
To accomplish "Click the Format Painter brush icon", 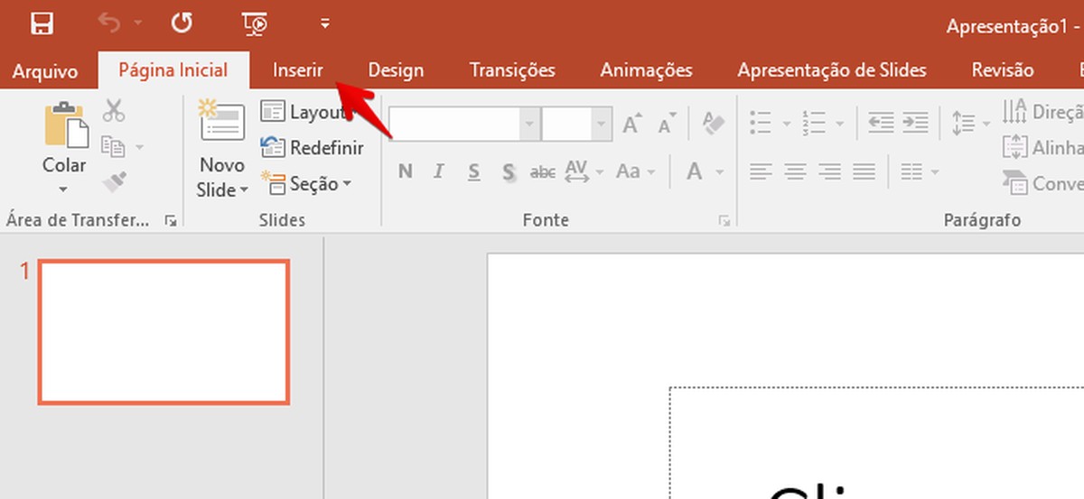I will click(x=114, y=181).
